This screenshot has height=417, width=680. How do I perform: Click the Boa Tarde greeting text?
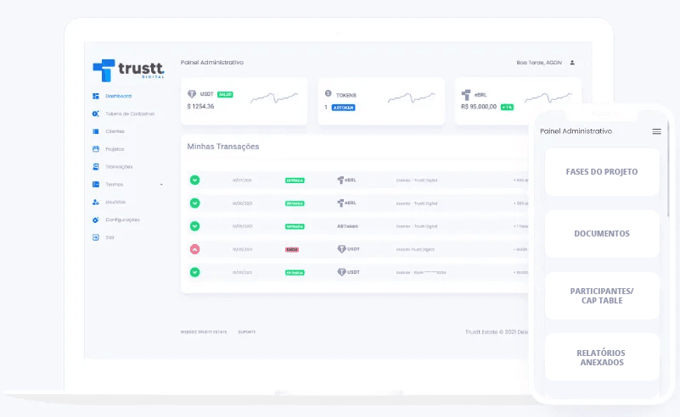click(x=539, y=63)
